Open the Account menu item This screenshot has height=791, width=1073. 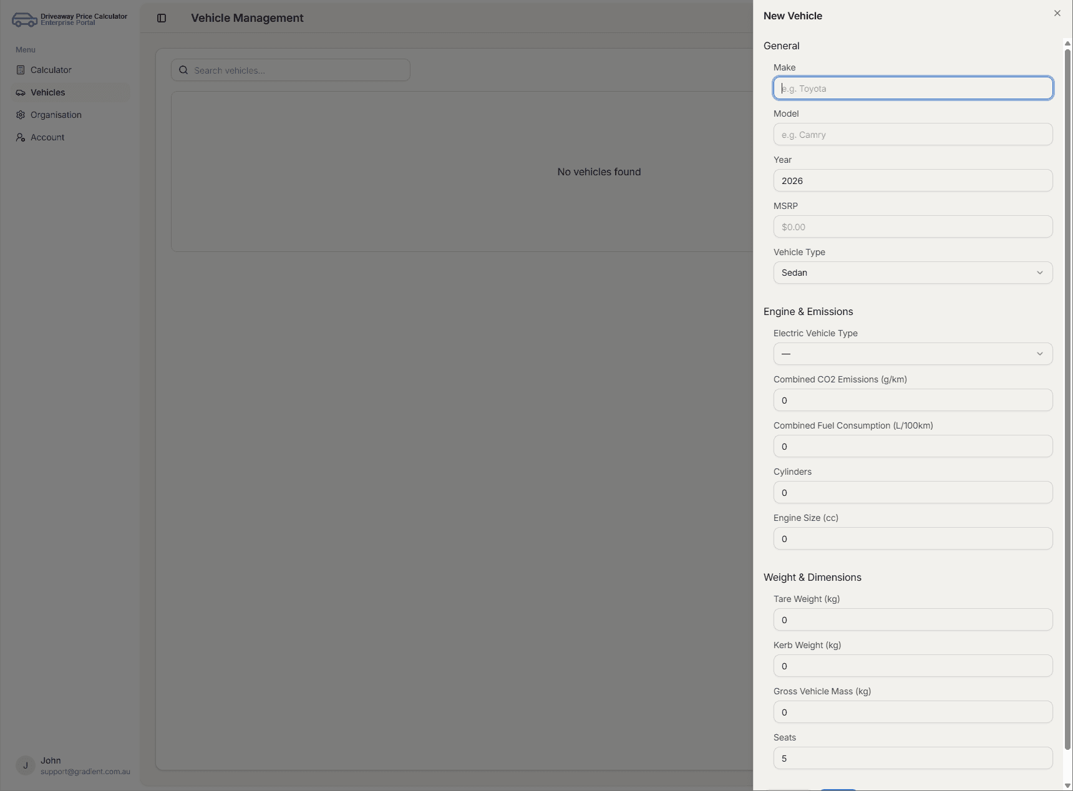pyautogui.click(x=47, y=137)
